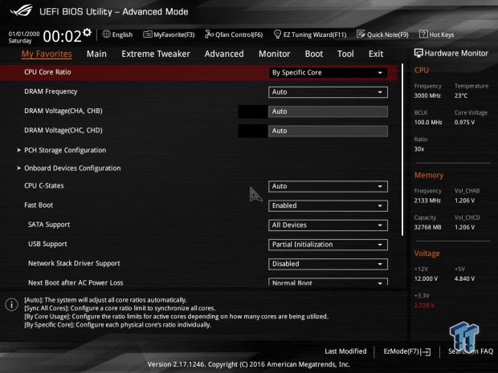Open the CPU Core Ratio dropdown
498x373 pixels.
(328, 73)
